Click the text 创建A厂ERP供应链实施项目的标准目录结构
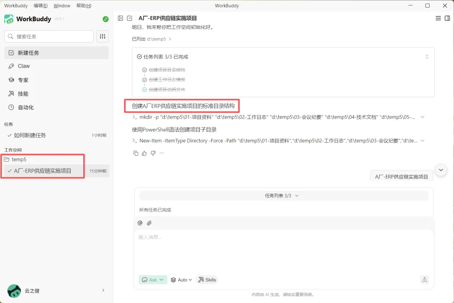Image resolution: width=454 pixels, height=303 pixels. coord(183,106)
